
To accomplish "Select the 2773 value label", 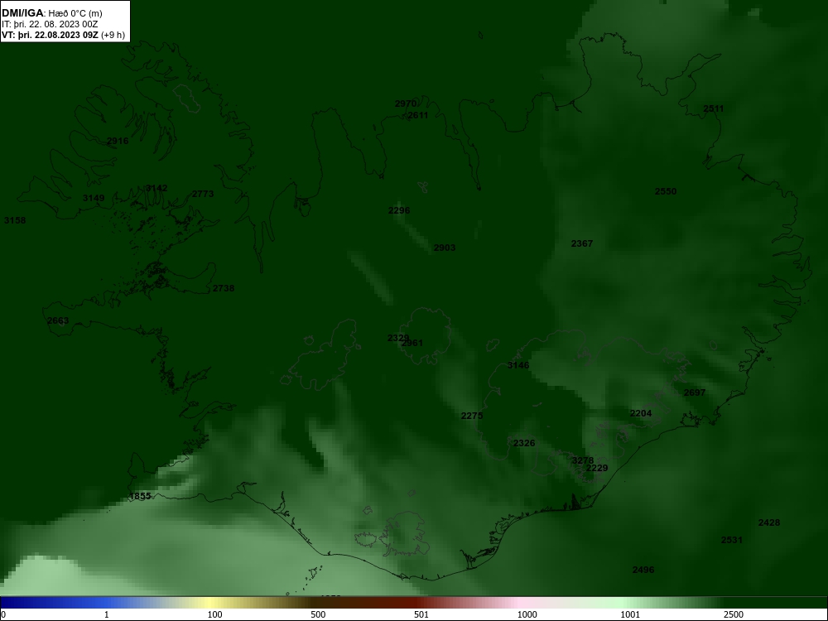I will tap(203, 194).
